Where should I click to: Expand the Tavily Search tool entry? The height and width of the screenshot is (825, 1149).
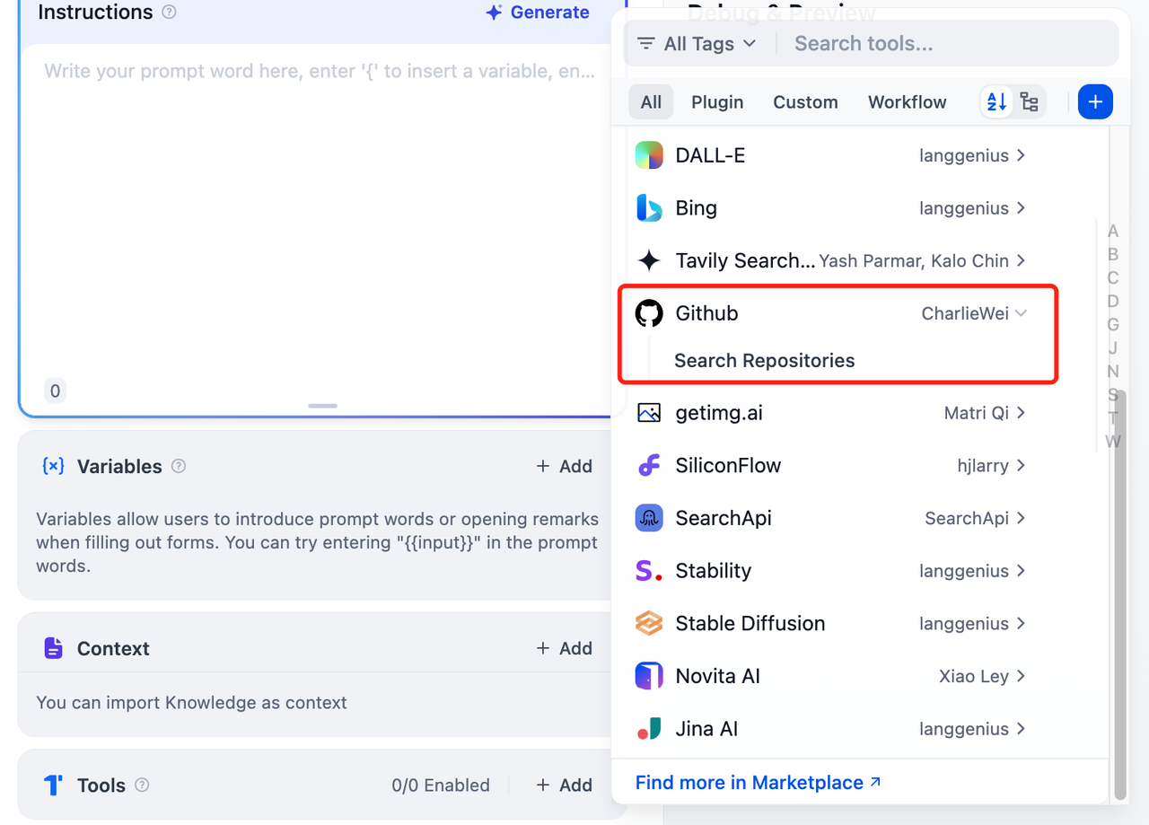pyautogui.click(x=1021, y=261)
